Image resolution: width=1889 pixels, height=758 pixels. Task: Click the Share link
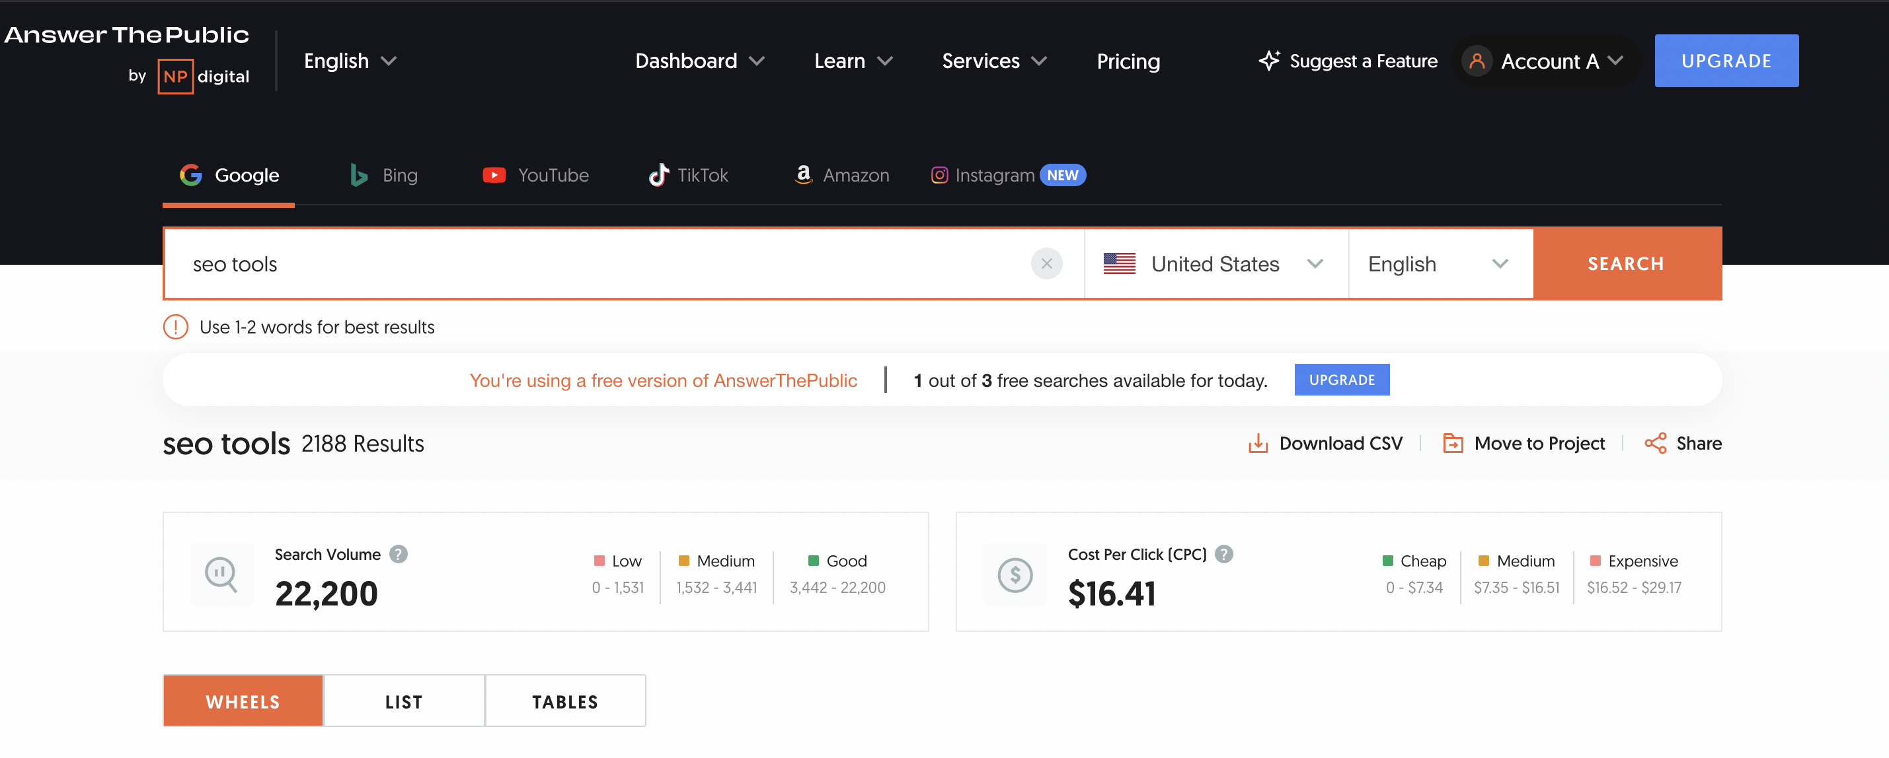pyautogui.click(x=1683, y=443)
